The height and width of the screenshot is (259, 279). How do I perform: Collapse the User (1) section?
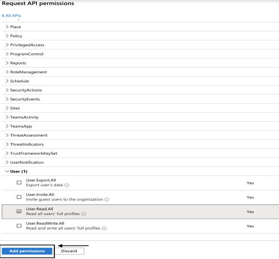16,171
